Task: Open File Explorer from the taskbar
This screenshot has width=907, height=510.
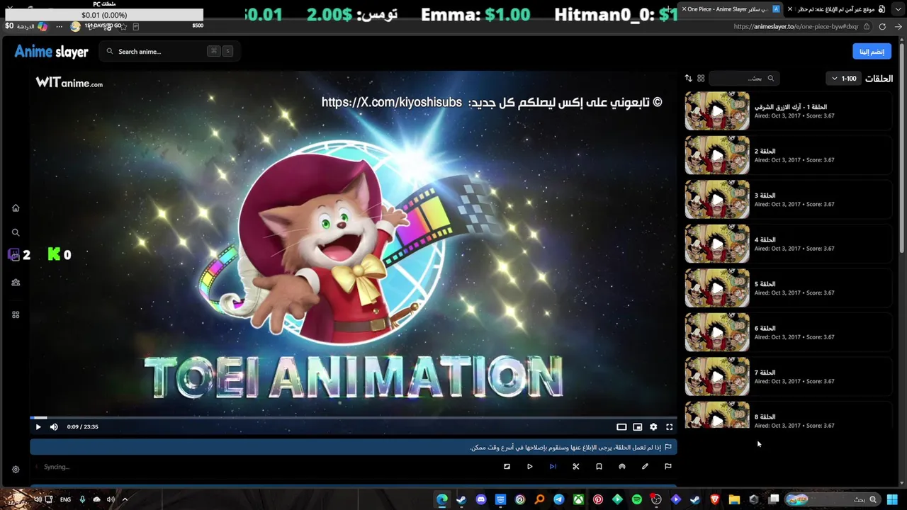Action: 734,499
